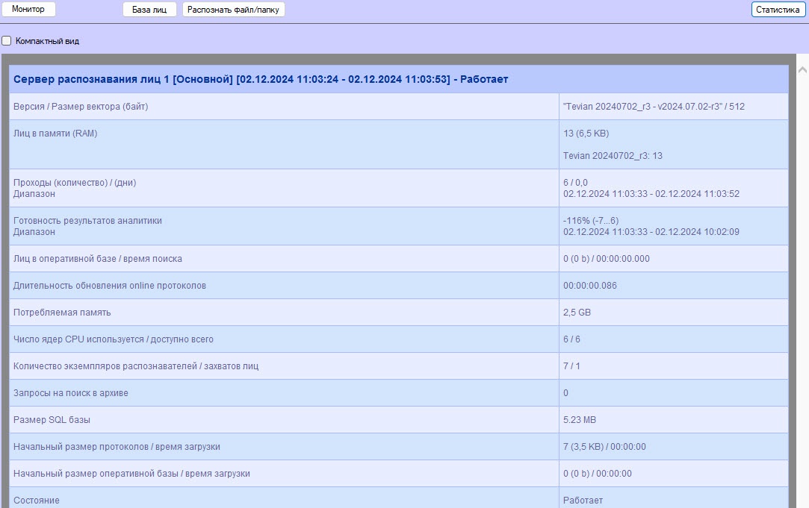This screenshot has width=809, height=508.
Task: Select the -116% analytics readiness value
Action: point(590,221)
